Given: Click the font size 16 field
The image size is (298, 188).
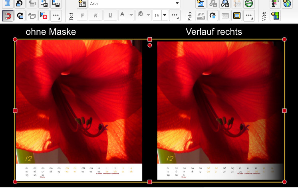Looking at the screenshot, I should 157,16.
